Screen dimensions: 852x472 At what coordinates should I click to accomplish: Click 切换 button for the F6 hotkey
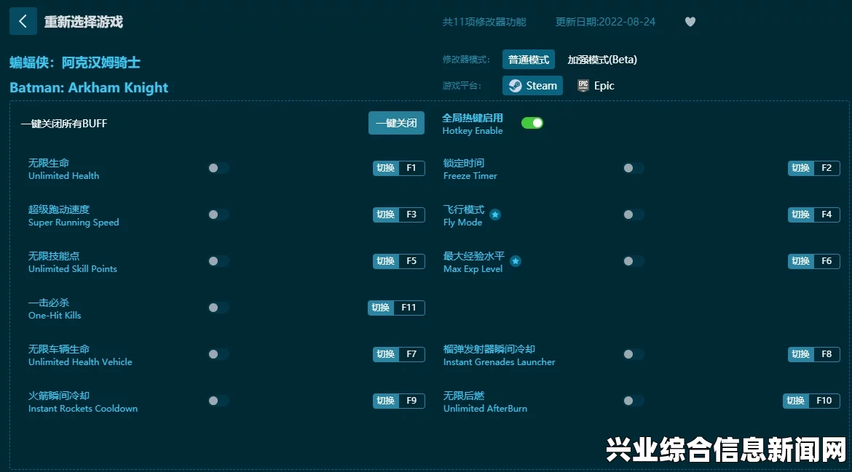point(801,262)
